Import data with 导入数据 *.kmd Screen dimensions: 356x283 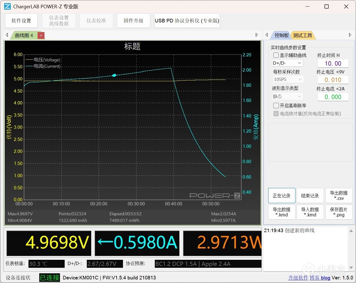310,212
